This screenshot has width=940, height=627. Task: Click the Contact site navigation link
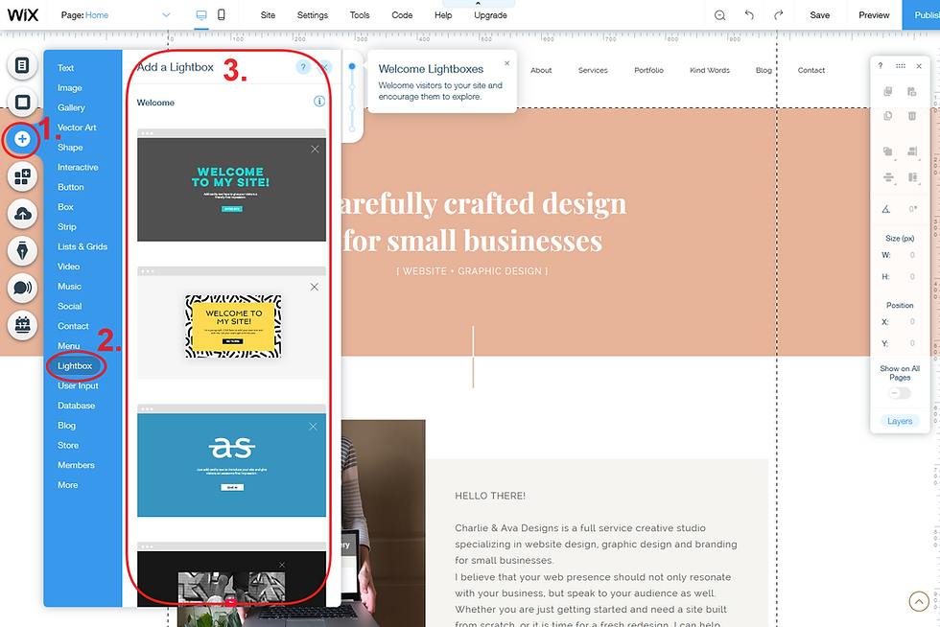pyautogui.click(x=811, y=70)
